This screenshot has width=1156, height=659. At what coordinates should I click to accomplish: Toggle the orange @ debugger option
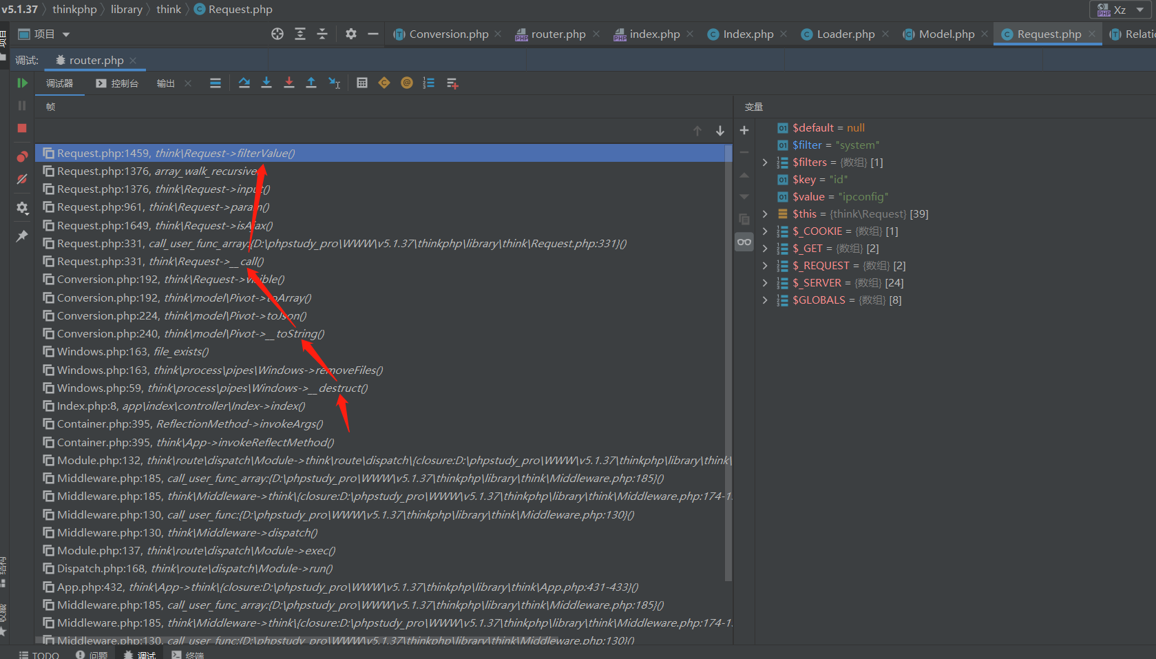coord(407,83)
